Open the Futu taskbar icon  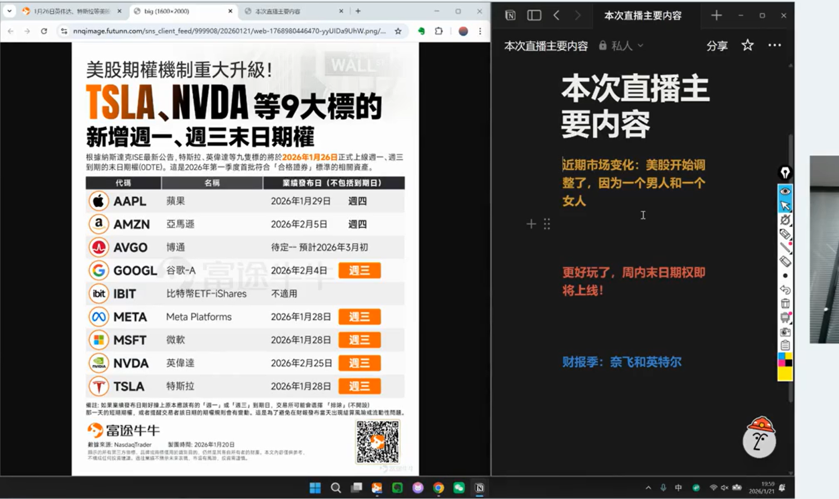click(x=377, y=488)
